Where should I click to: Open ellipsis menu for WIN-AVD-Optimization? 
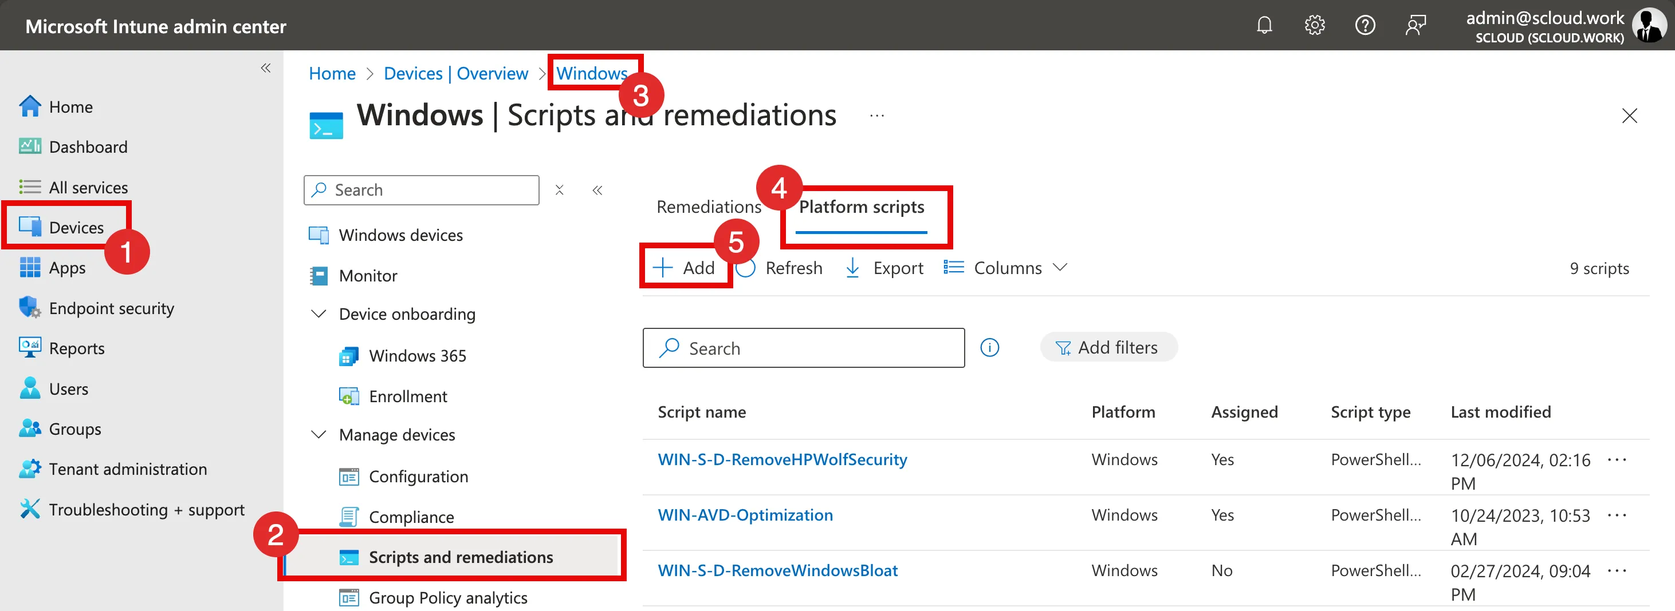click(1617, 515)
